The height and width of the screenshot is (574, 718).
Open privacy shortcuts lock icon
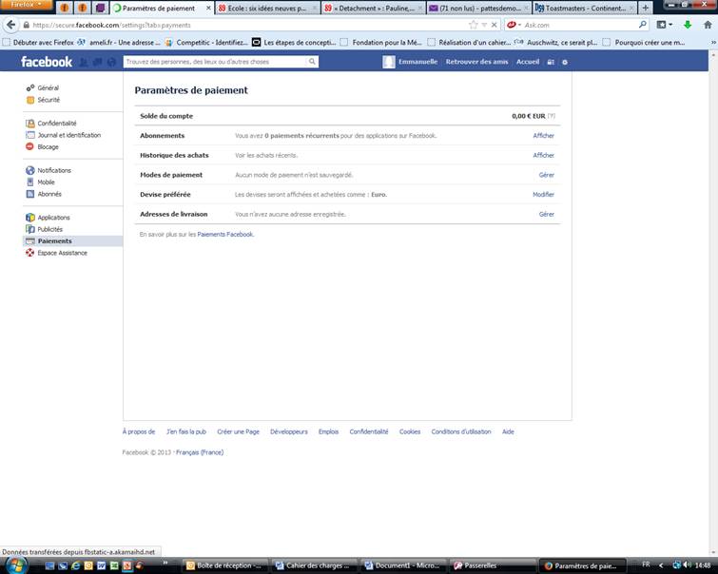click(551, 62)
